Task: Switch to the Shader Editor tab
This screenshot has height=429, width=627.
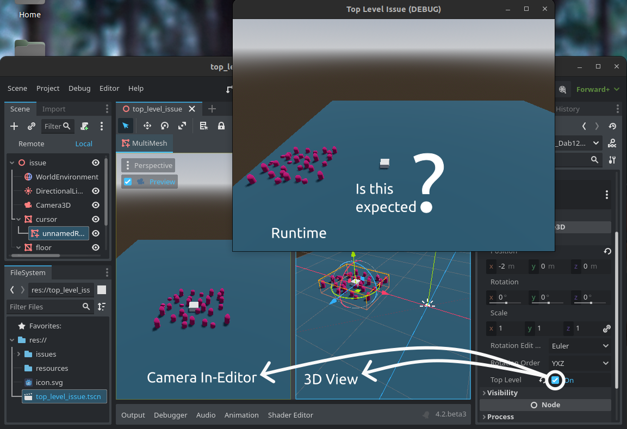Action: (x=290, y=415)
